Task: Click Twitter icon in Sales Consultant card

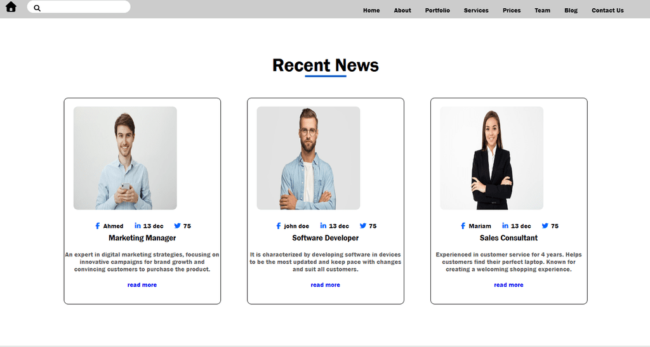Action: [x=545, y=226]
